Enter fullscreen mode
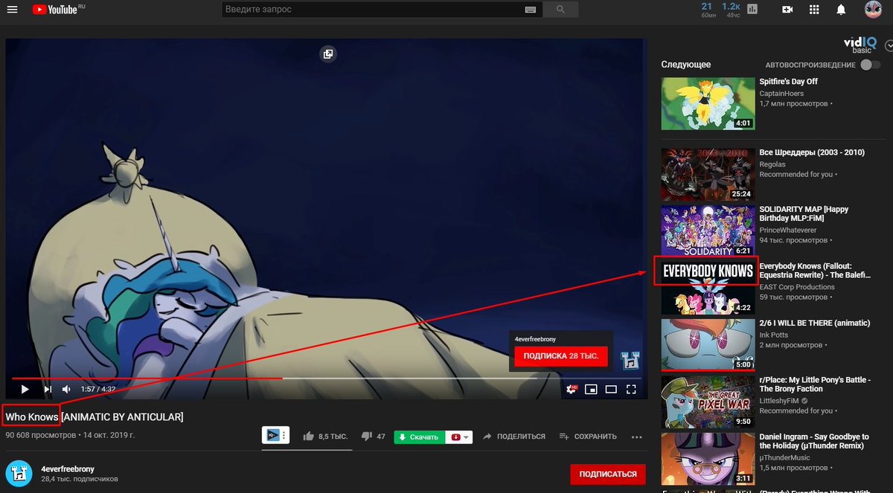Viewport: 893px width, 493px height. pos(631,389)
